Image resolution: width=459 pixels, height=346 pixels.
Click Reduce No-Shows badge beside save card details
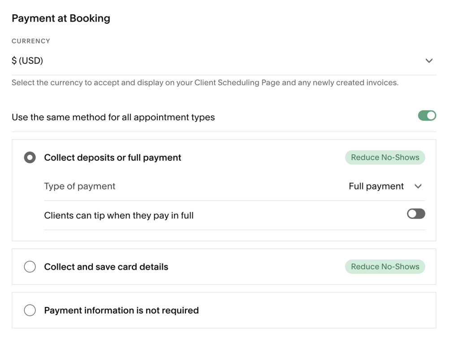[385, 267]
